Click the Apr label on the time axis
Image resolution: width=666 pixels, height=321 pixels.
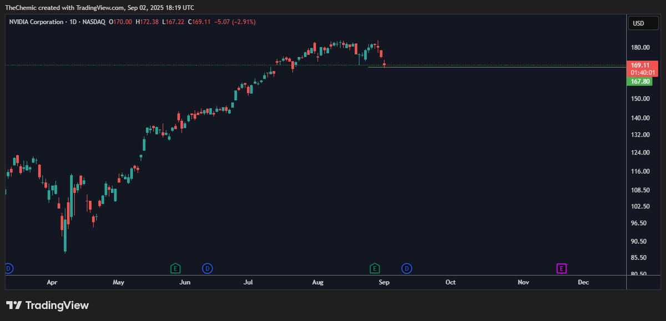[52, 282]
